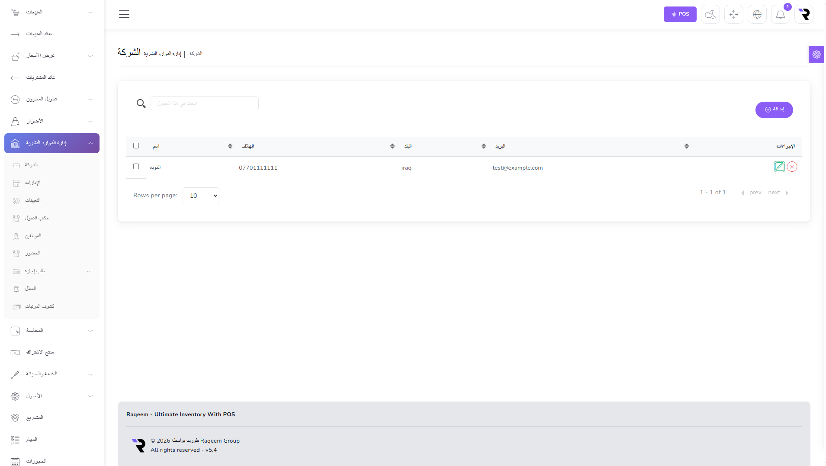826x466 pixels.
Task: Click the red delete icon in row
Action: click(x=792, y=167)
